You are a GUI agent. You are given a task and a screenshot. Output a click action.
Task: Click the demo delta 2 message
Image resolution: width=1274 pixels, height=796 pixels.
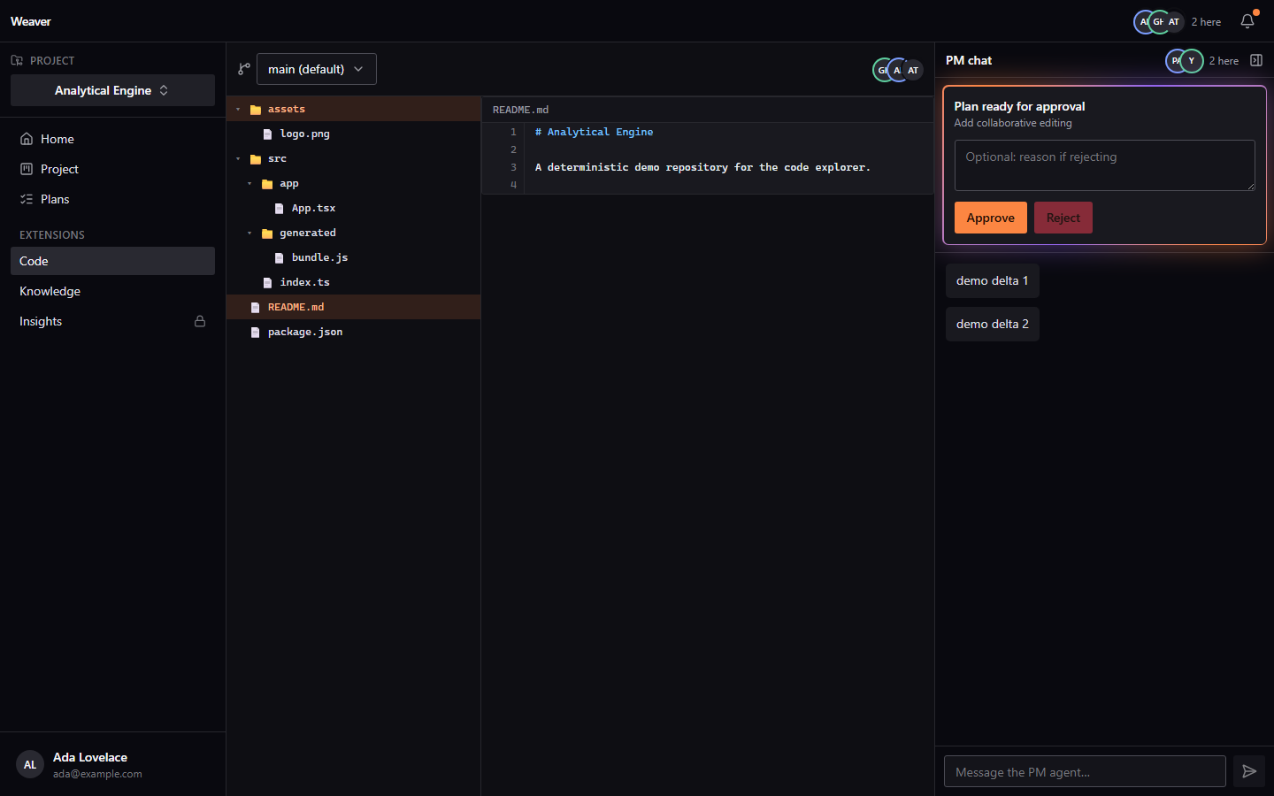tap(993, 324)
